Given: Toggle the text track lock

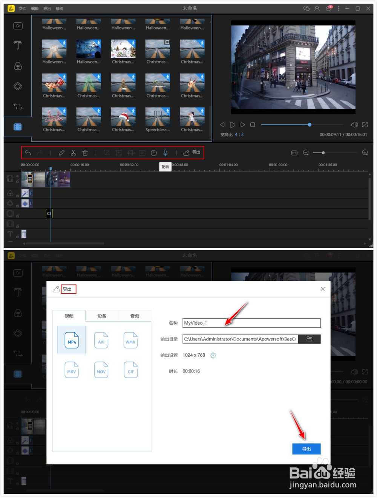Looking at the screenshot, I should pos(17,236).
